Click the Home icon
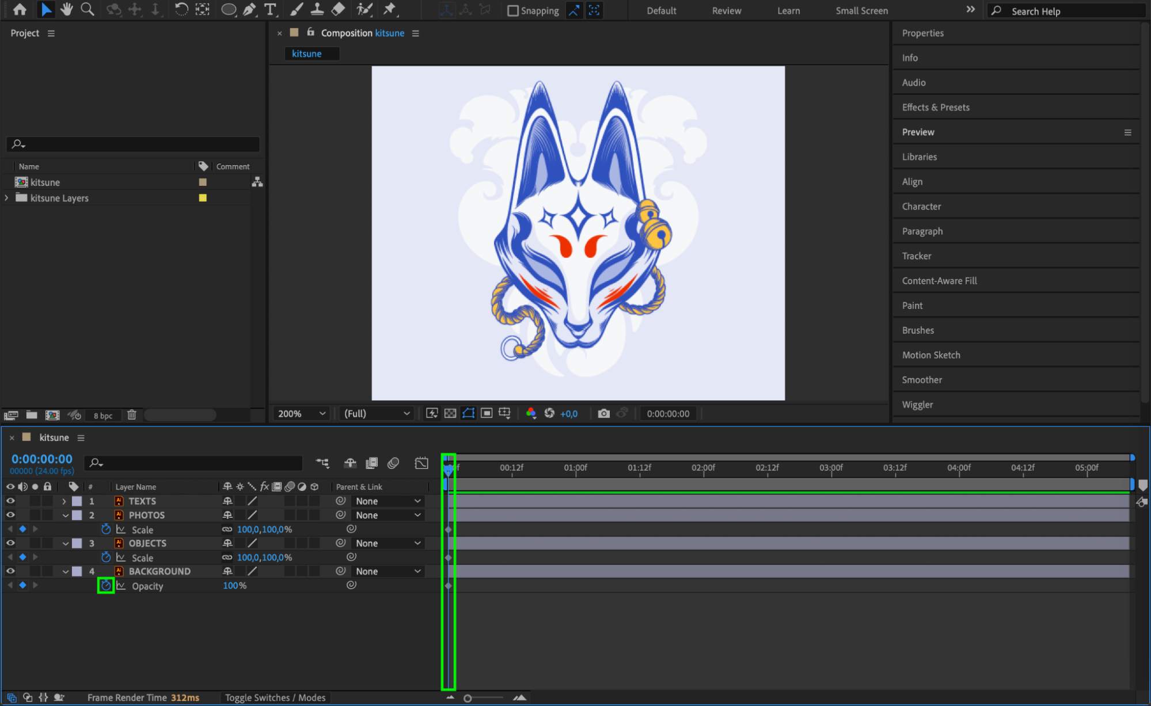Image resolution: width=1151 pixels, height=706 pixels. coord(20,9)
